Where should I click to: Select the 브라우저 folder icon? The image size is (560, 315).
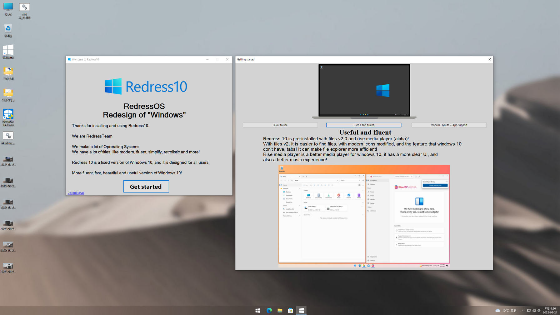[8, 74]
